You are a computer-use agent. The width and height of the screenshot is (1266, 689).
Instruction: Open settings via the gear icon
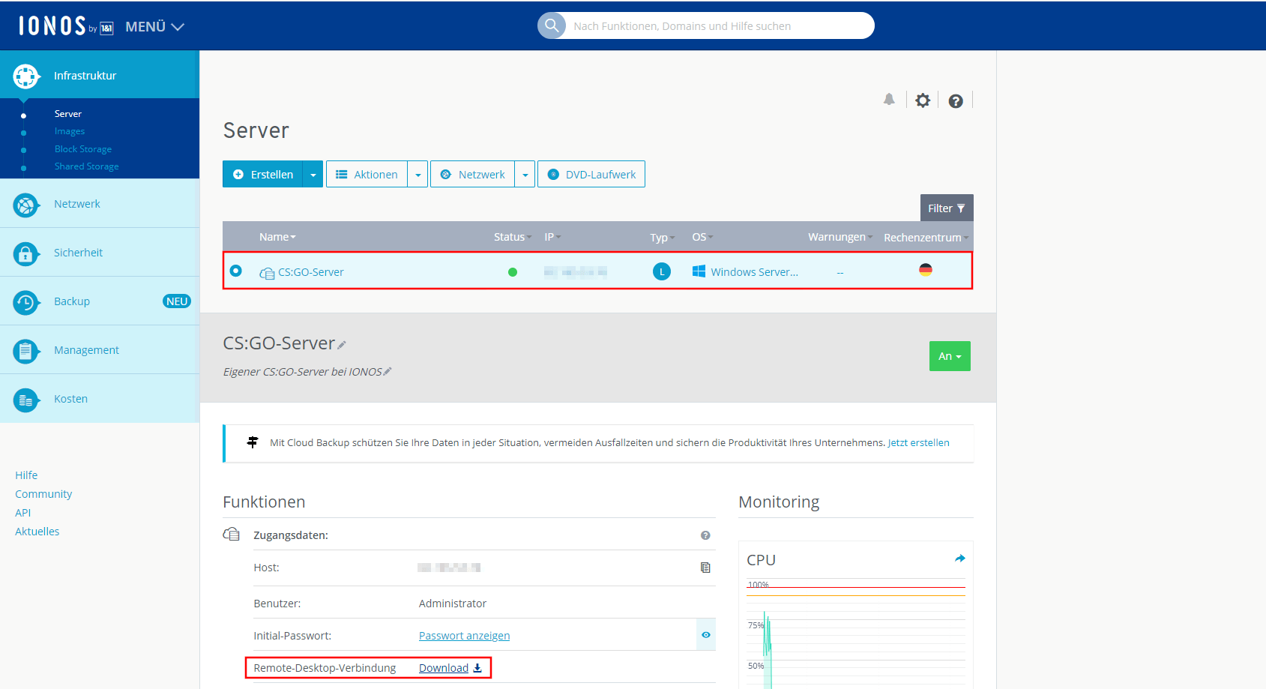pyautogui.click(x=923, y=100)
